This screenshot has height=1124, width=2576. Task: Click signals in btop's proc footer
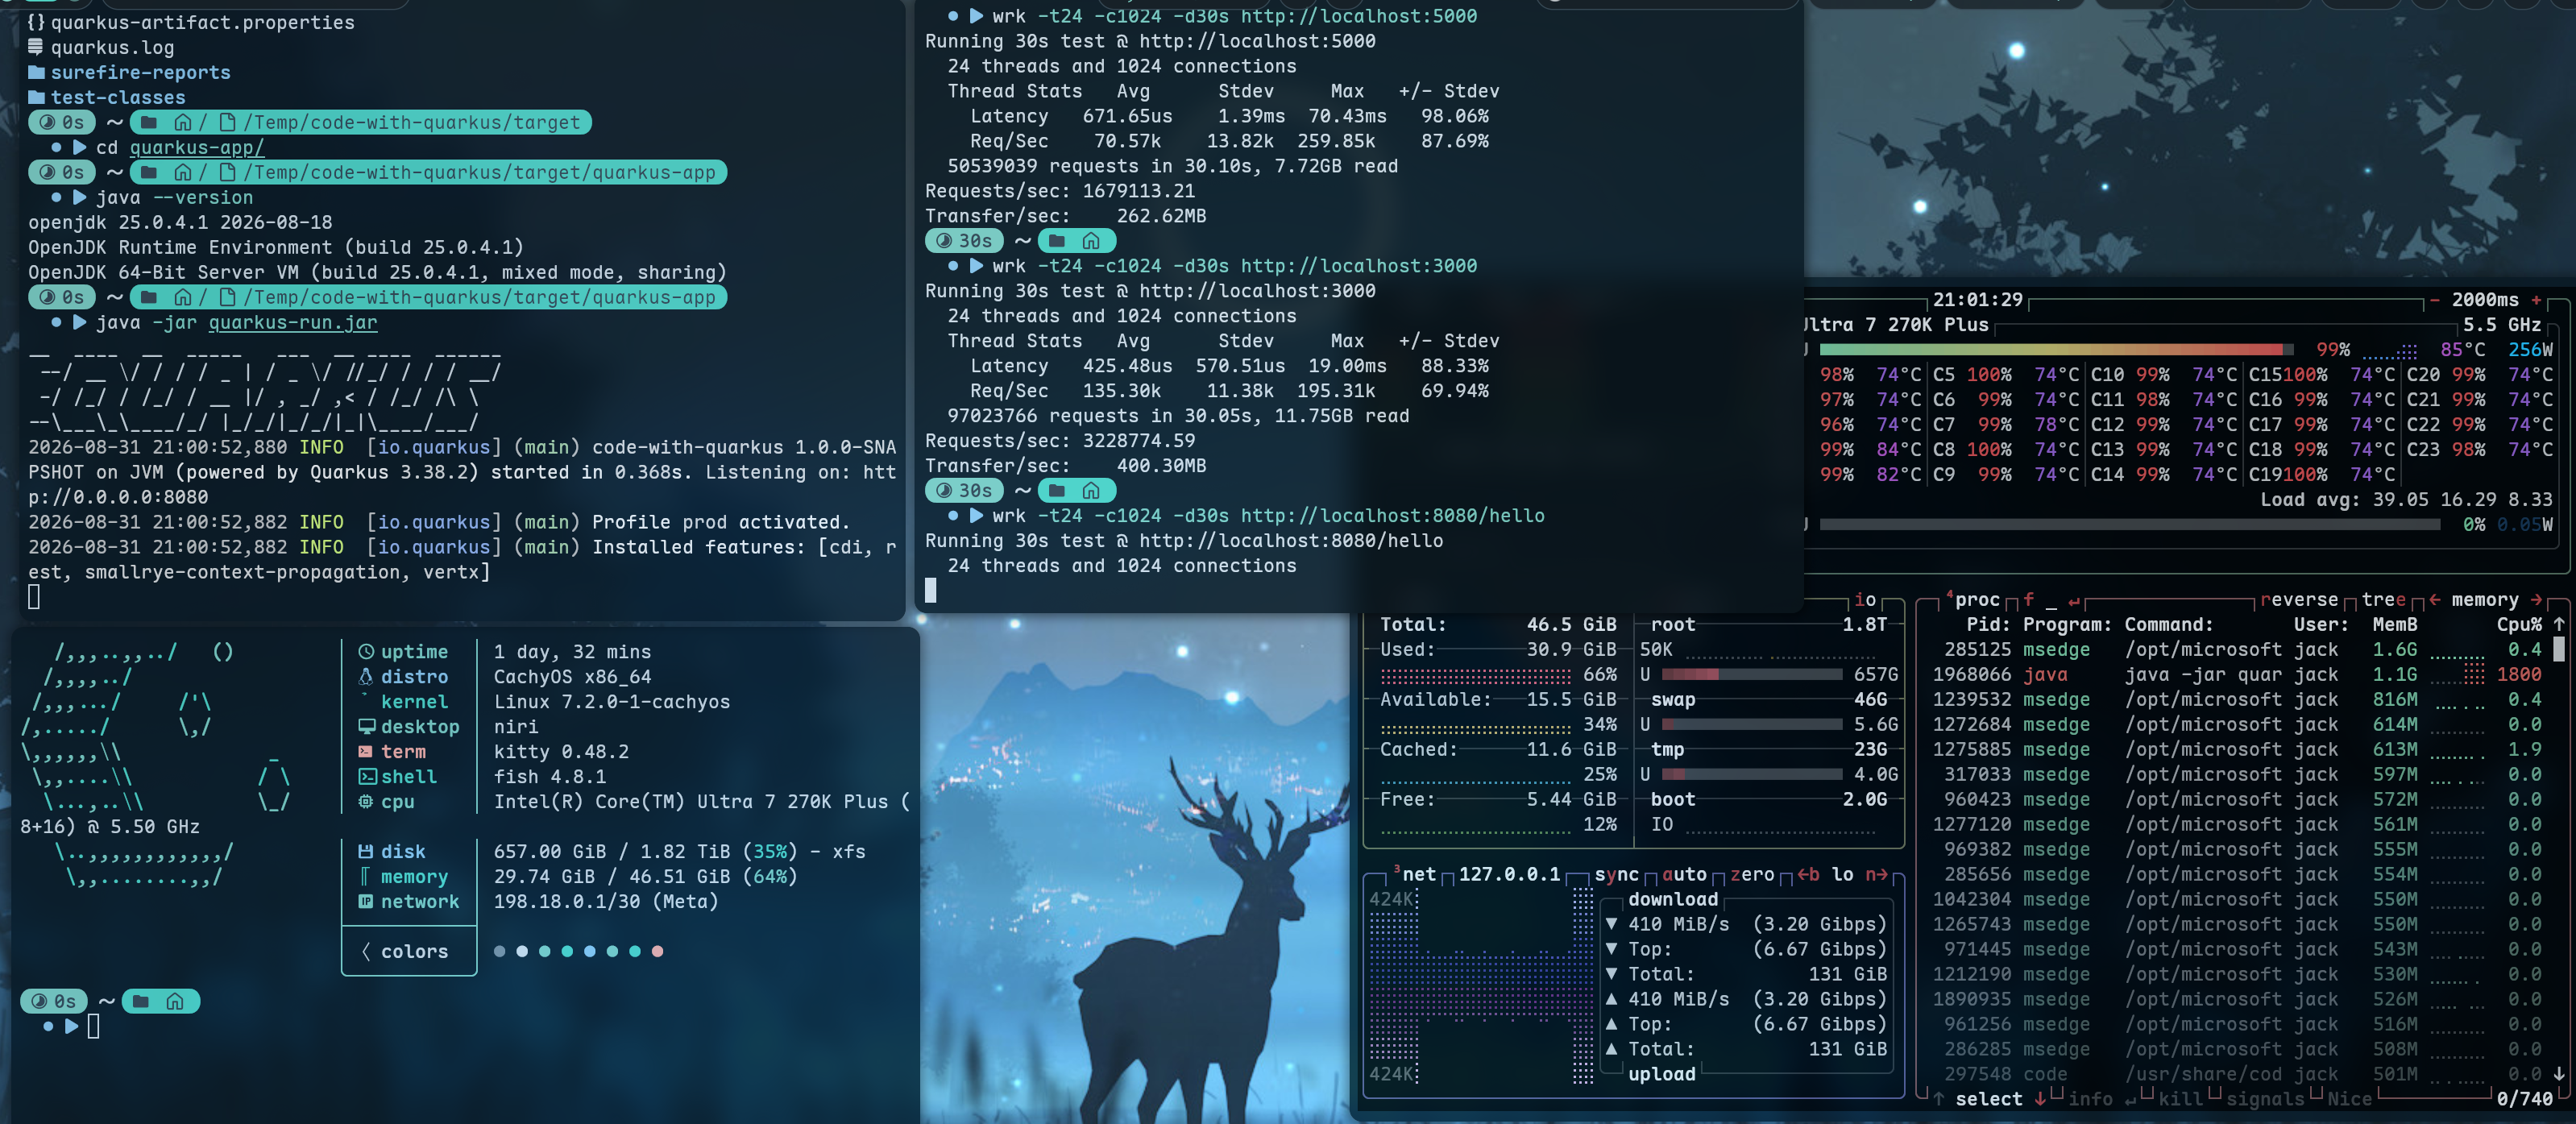point(2265,1099)
